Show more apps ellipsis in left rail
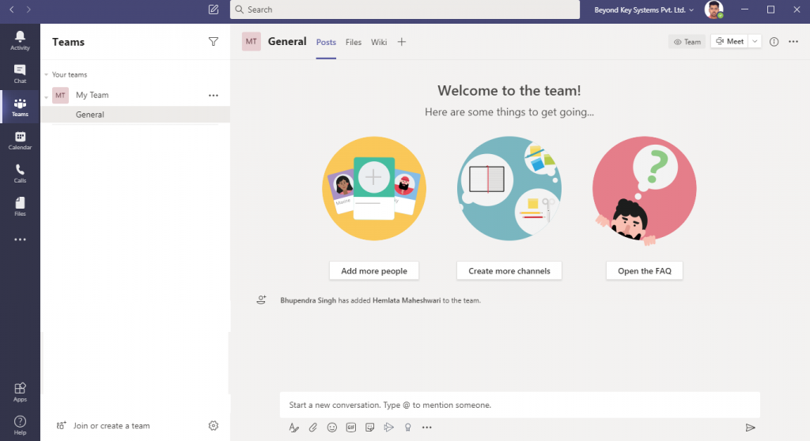This screenshot has height=441, width=810. [20, 239]
